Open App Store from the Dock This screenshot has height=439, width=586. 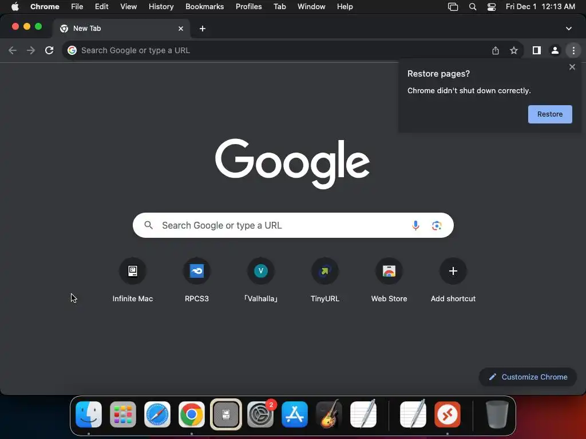295,414
